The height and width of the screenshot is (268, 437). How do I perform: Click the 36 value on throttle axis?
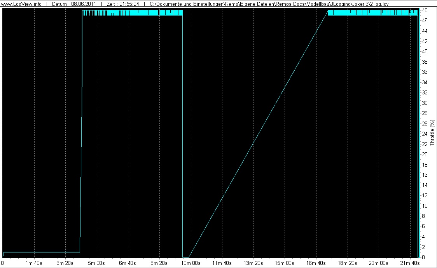[x=425, y=72]
